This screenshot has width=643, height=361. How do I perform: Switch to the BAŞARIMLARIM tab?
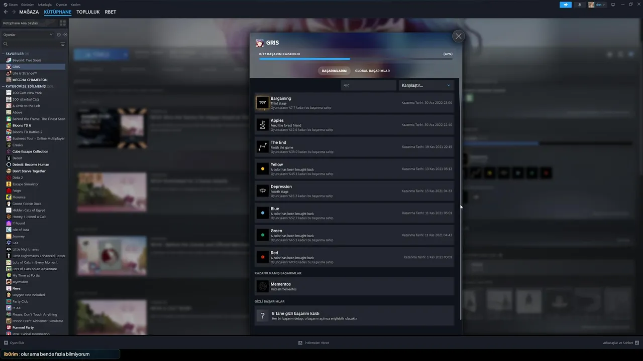(334, 71)
